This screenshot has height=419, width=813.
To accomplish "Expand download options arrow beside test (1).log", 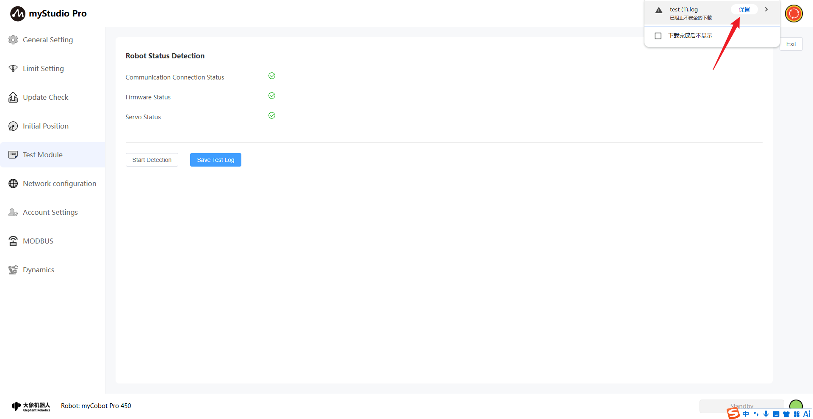I will pos(766,9).
